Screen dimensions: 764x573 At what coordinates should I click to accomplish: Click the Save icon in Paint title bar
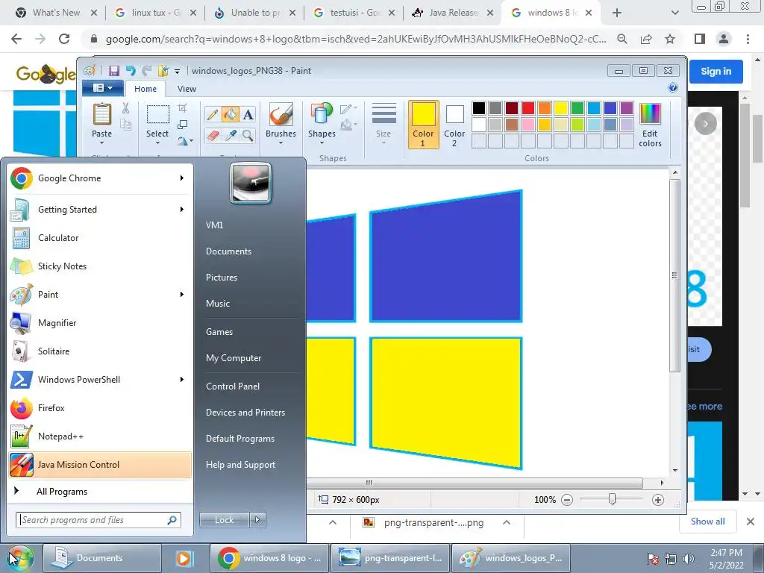[114, 71]
